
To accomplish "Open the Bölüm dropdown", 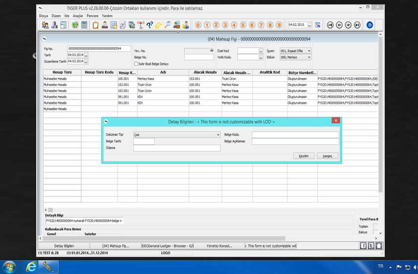I will point(309,57).
